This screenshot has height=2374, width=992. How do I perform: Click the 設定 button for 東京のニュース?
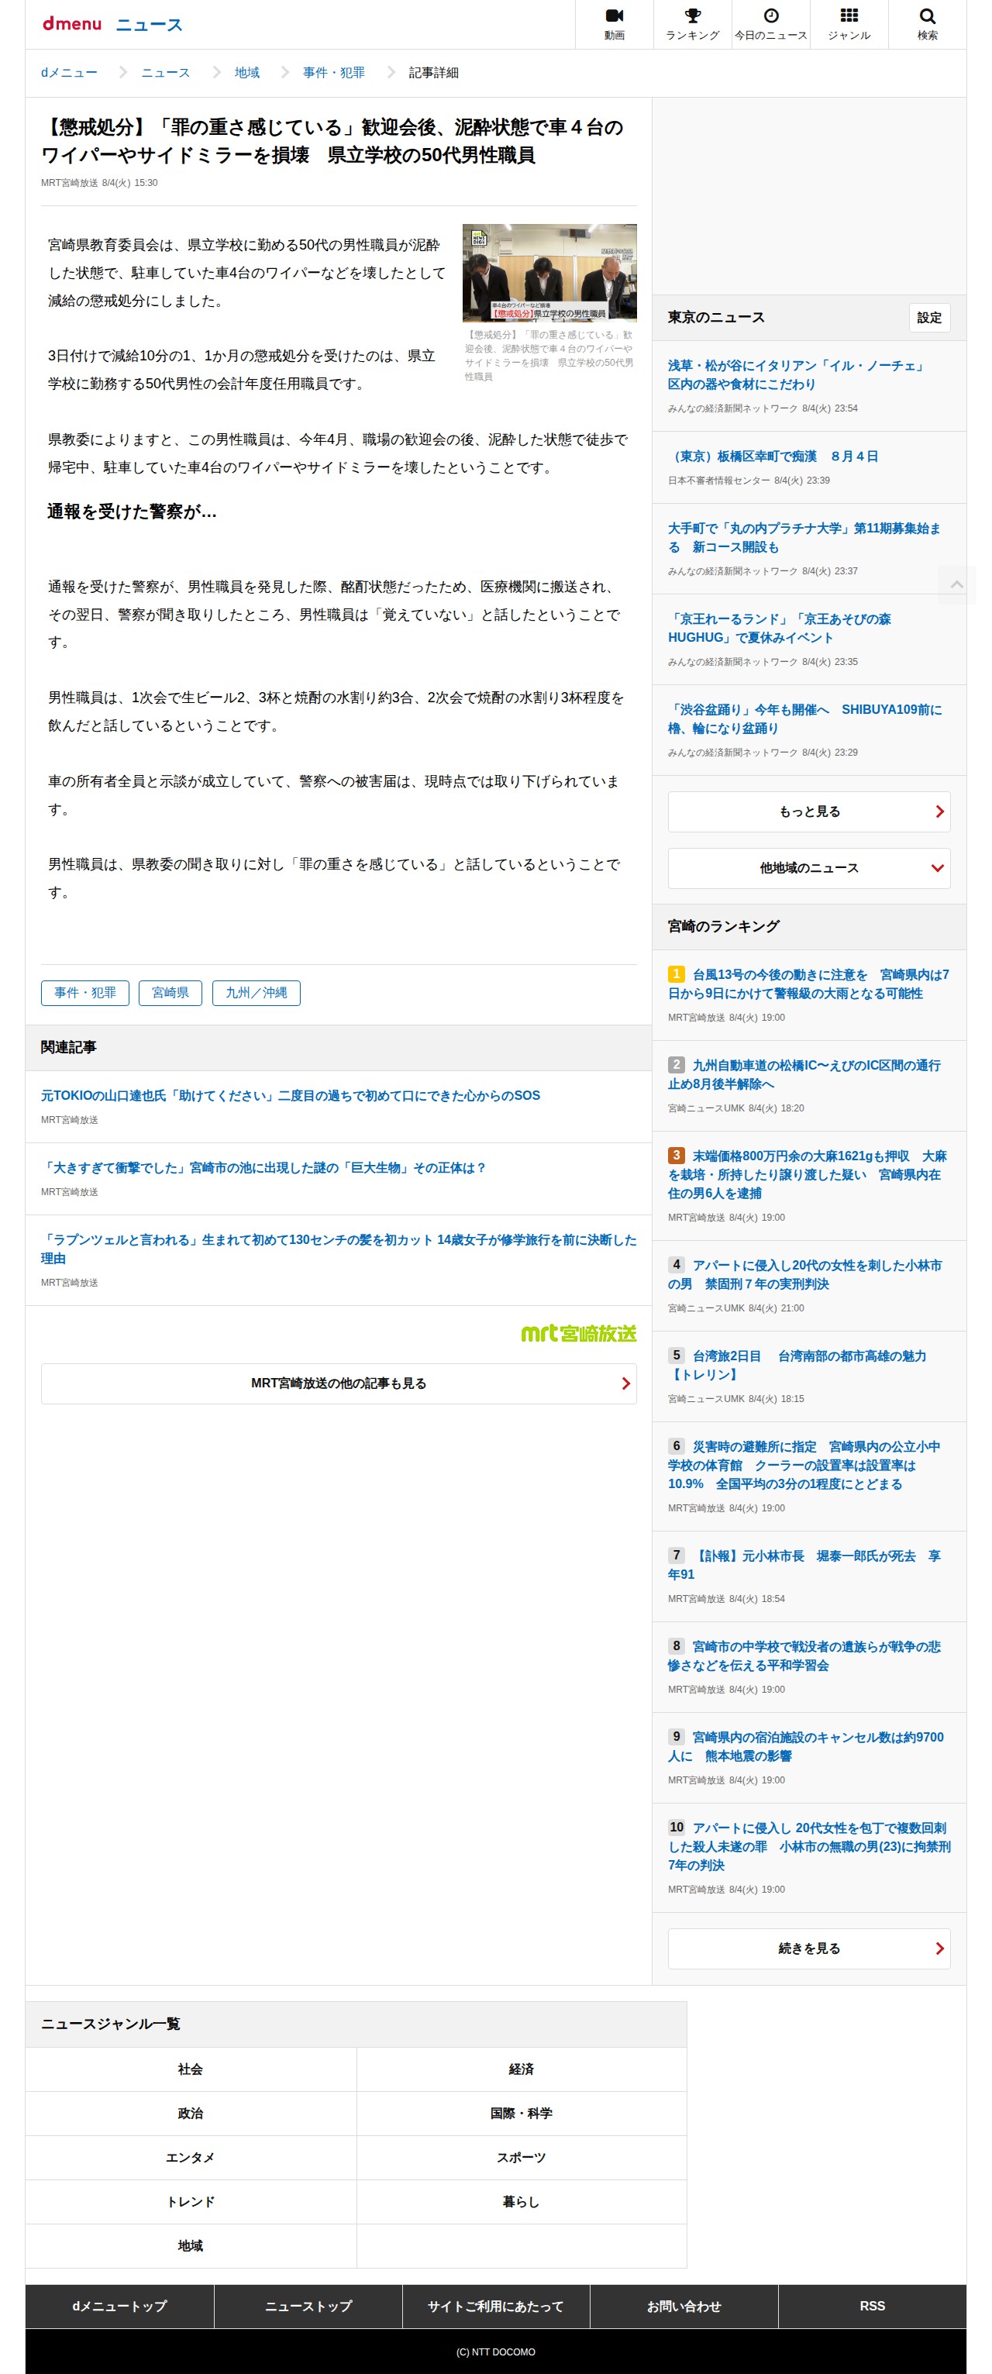[928, 318]
